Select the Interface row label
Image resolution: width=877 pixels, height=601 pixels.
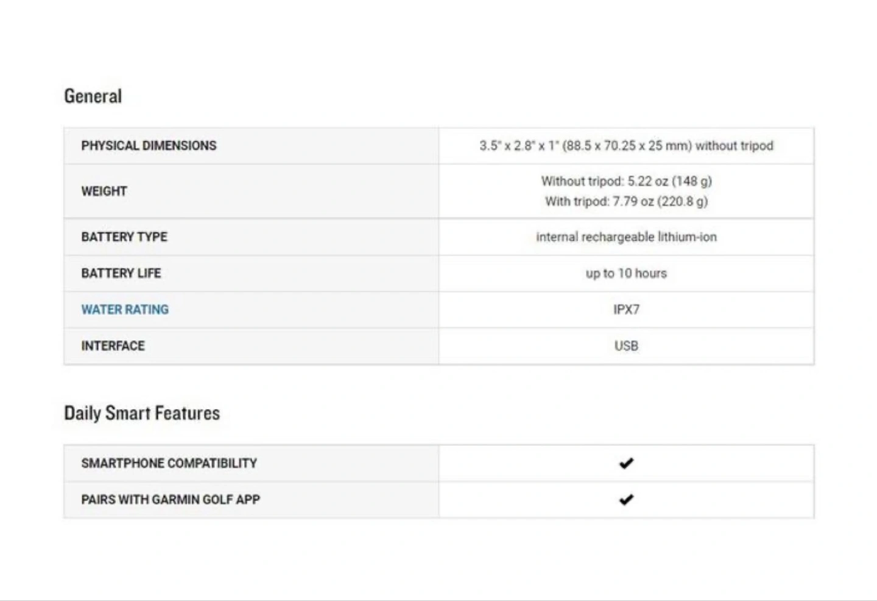[x=113, y=346]
